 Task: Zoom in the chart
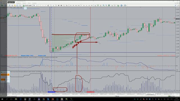coord(104,5)
